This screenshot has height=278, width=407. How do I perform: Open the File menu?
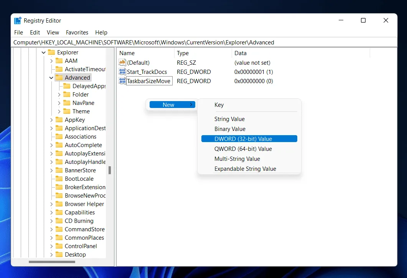click(x=18, y=33)
